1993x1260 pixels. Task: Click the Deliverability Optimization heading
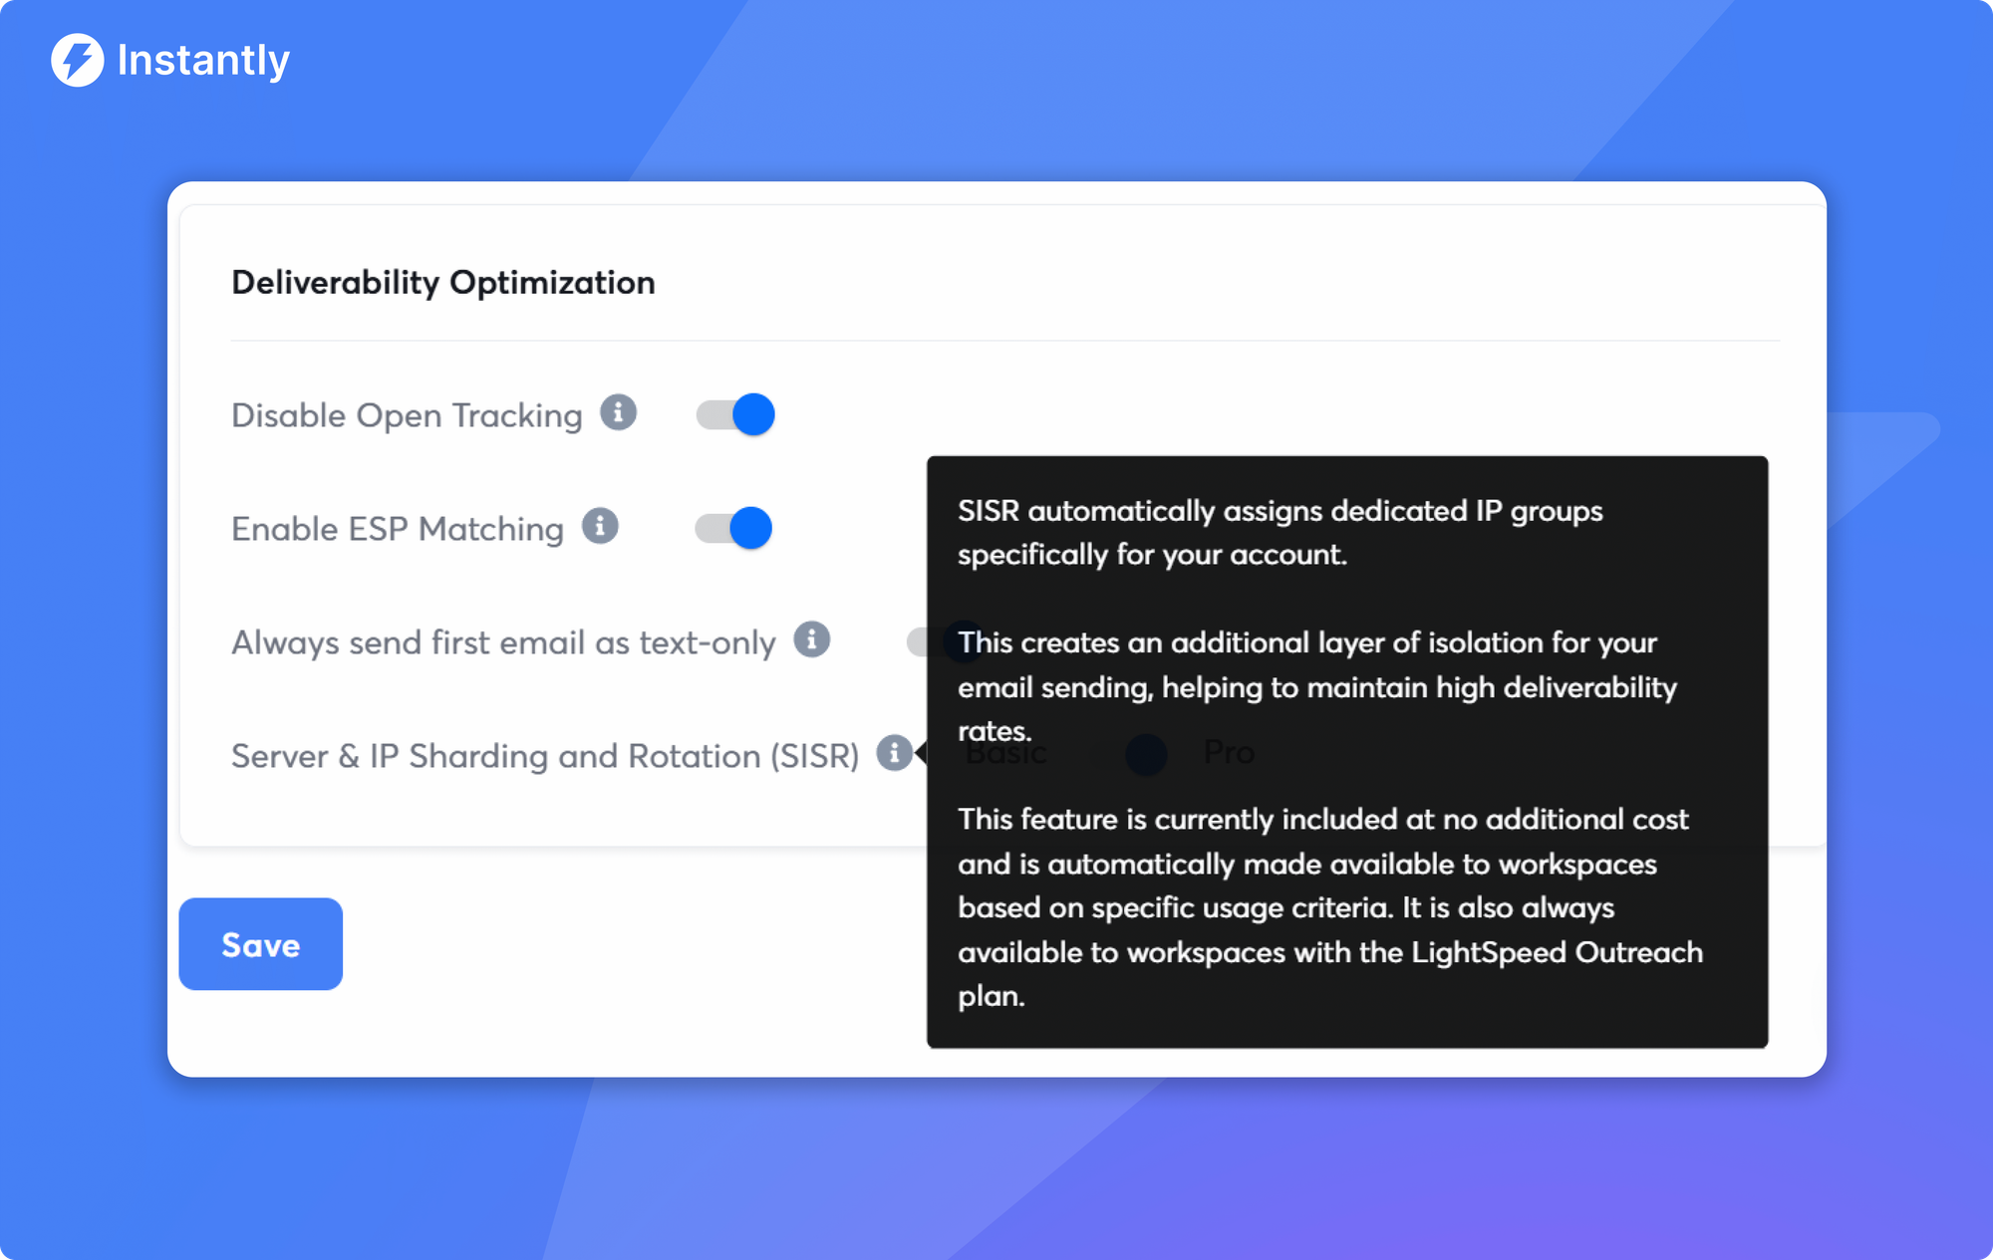tap(442, 283)
